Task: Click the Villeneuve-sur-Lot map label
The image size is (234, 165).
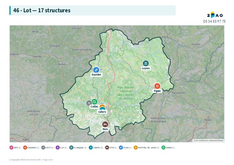Action: coord(34,113)
